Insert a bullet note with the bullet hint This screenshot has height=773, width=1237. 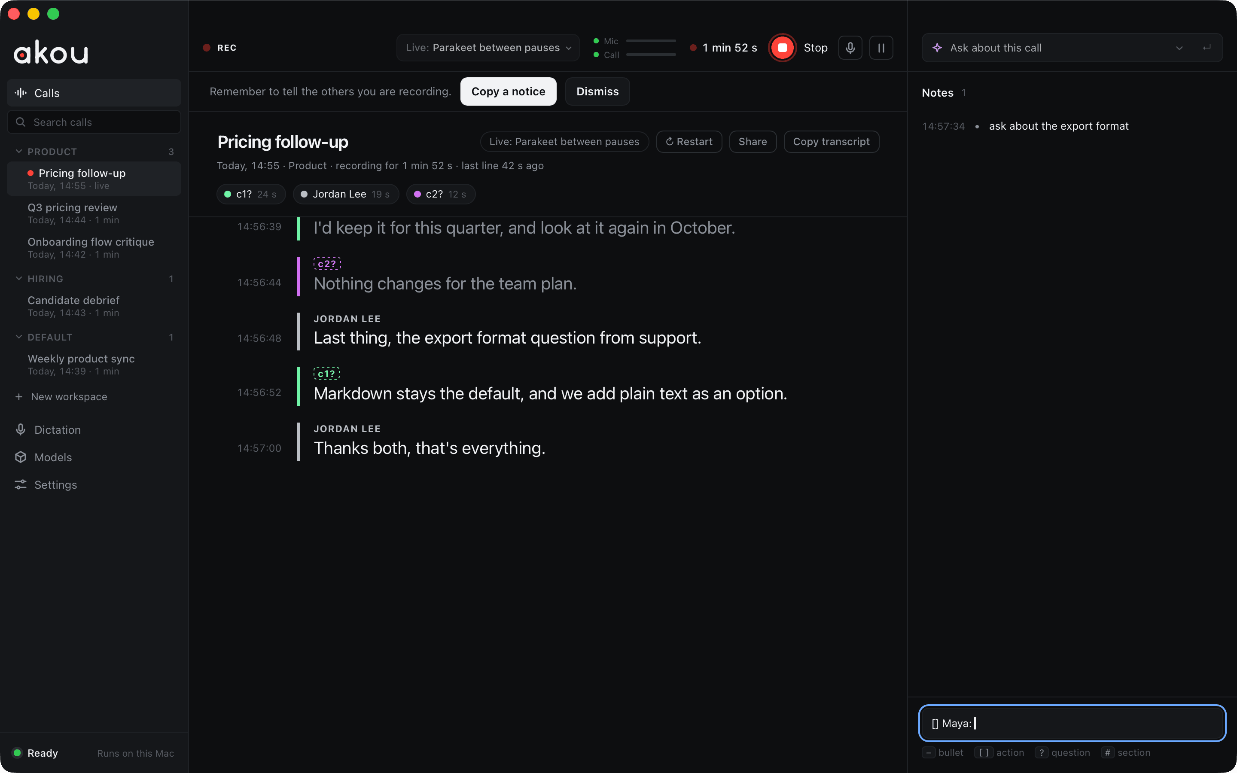pyautogui.click(x=943, y=752)
